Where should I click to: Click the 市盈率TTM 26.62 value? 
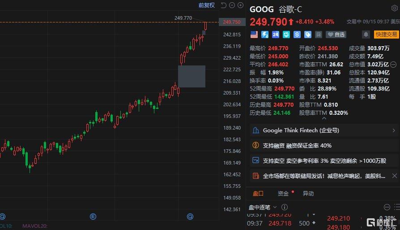point(336,65)
